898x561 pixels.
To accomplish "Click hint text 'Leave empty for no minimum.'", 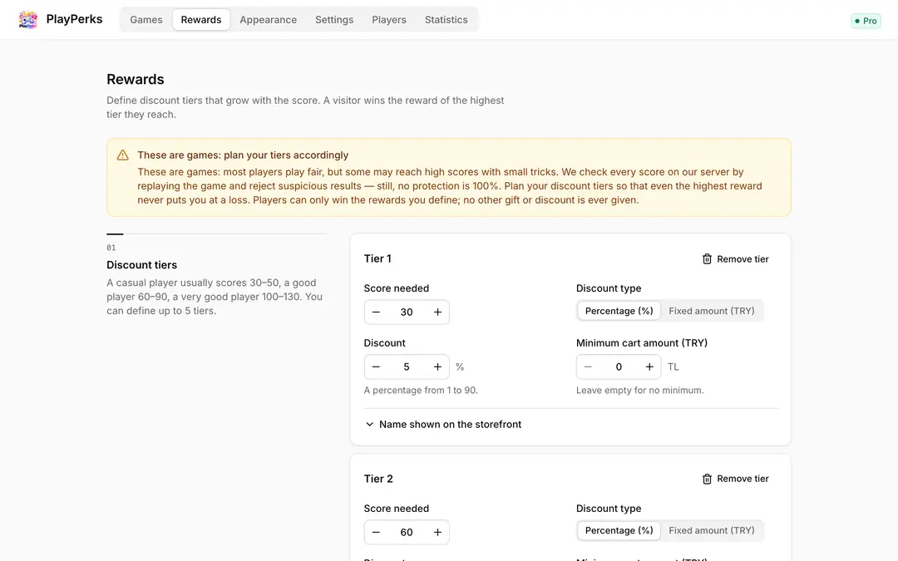I will 639,391.
